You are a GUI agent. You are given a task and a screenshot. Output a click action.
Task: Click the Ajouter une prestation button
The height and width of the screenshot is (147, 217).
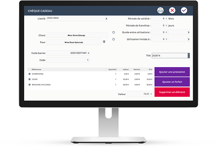point(172,72)
